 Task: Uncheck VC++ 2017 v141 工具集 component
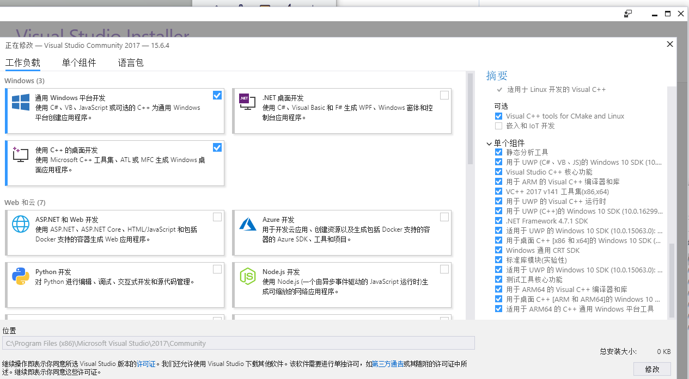pos(498,191)
